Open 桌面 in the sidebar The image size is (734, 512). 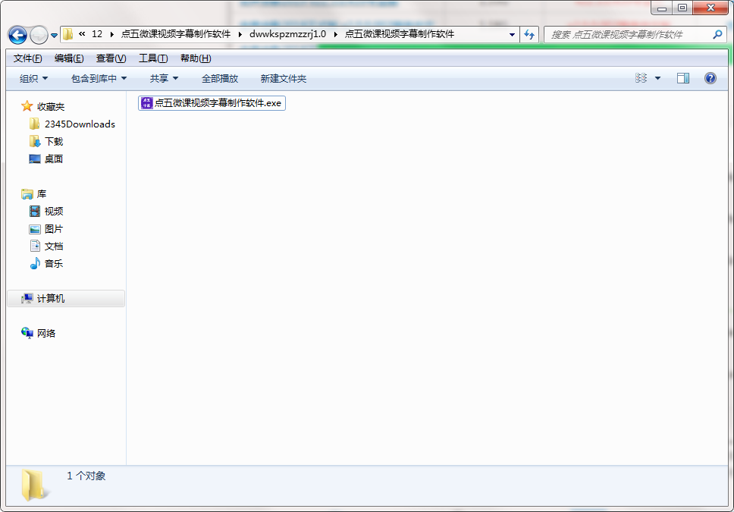54,159
